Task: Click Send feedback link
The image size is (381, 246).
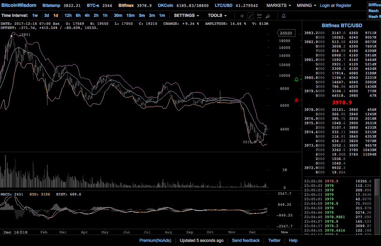Action: click(x=246, y=240)
